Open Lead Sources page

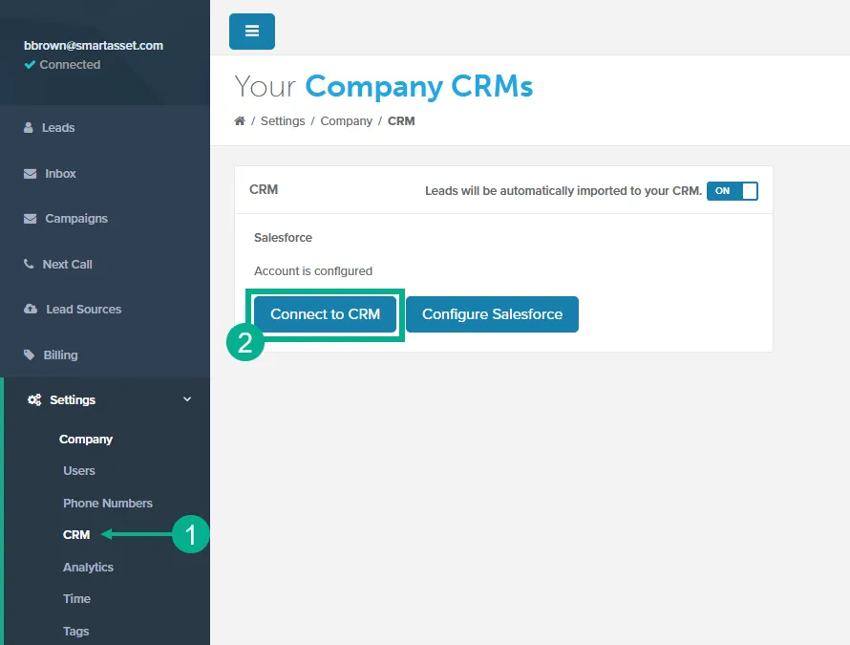[83, 310]
